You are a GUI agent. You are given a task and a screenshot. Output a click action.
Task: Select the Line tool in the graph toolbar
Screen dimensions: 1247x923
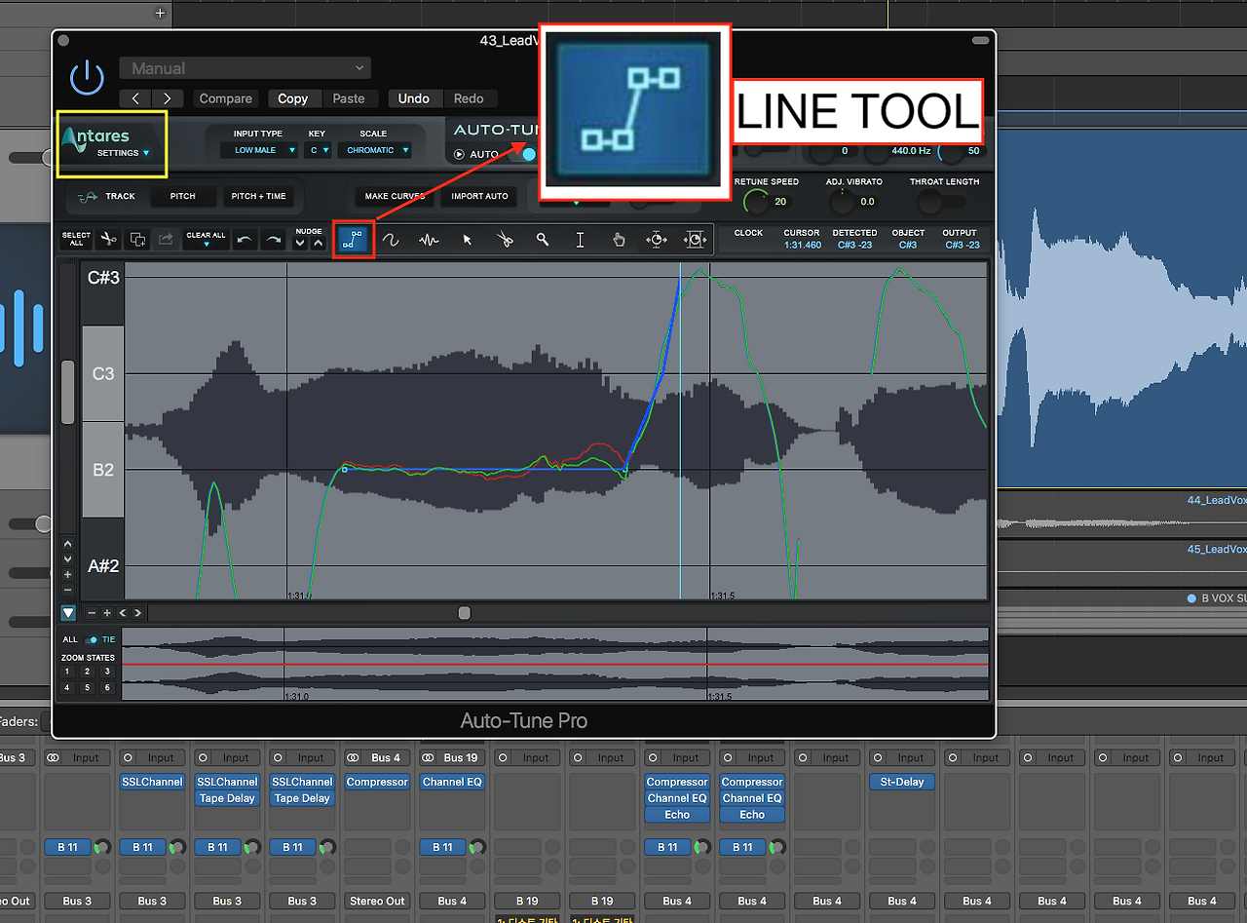pos(355,239)
